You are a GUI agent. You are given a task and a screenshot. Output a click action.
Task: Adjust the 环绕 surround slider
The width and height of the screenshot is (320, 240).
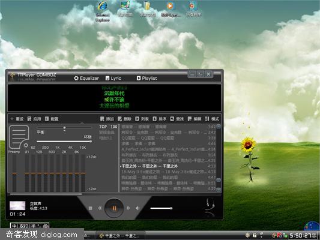point(64,142)
